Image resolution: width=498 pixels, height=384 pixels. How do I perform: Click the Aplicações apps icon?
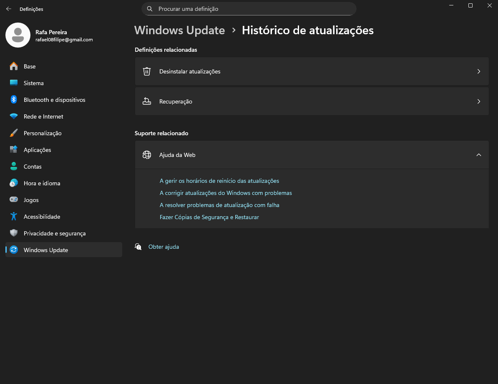[14, 149]
